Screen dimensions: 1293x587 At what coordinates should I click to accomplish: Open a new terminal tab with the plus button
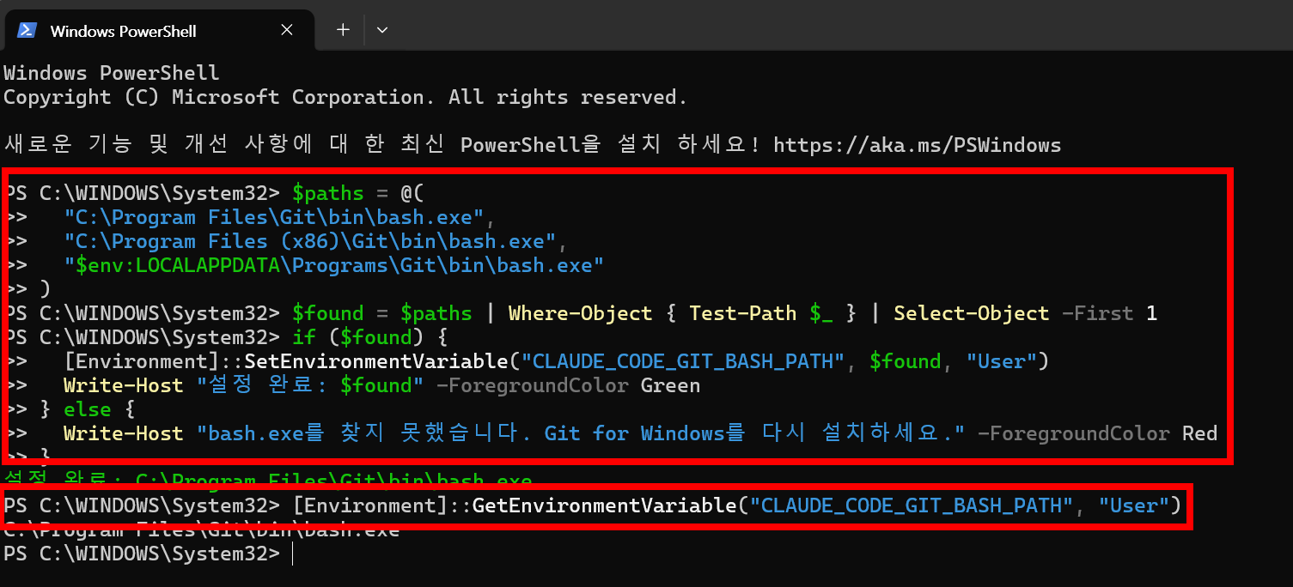coord(343,30)
